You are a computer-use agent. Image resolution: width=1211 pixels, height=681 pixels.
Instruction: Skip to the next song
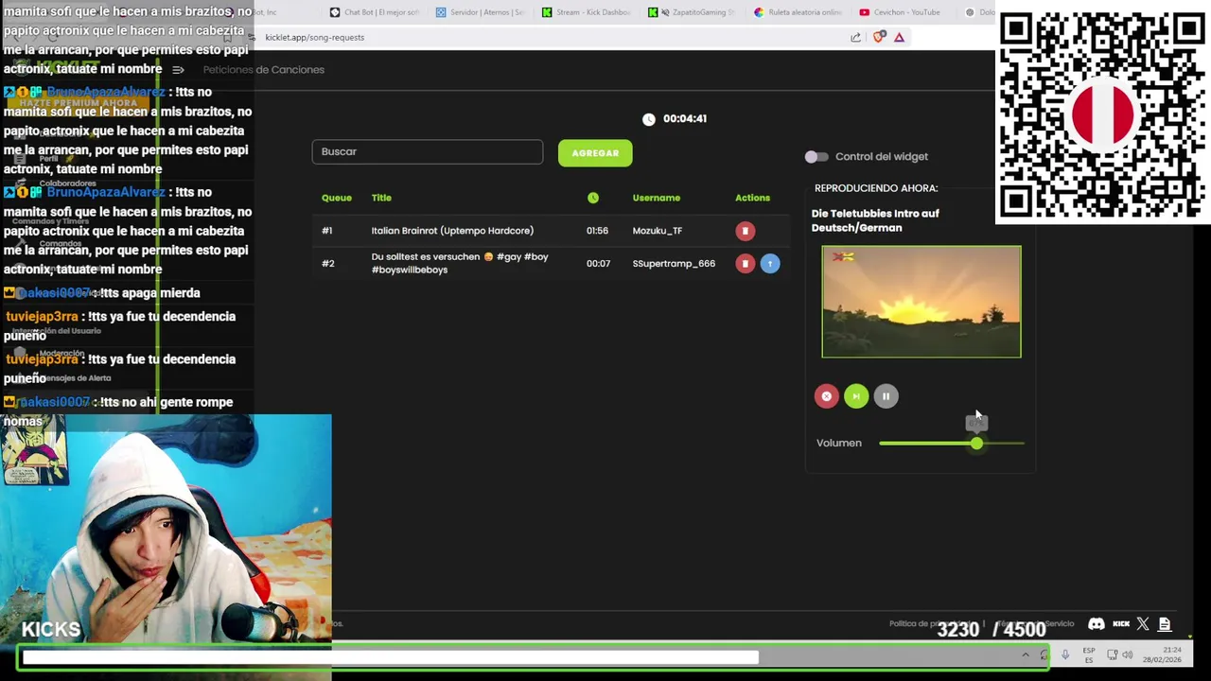[x=856, y=396]
